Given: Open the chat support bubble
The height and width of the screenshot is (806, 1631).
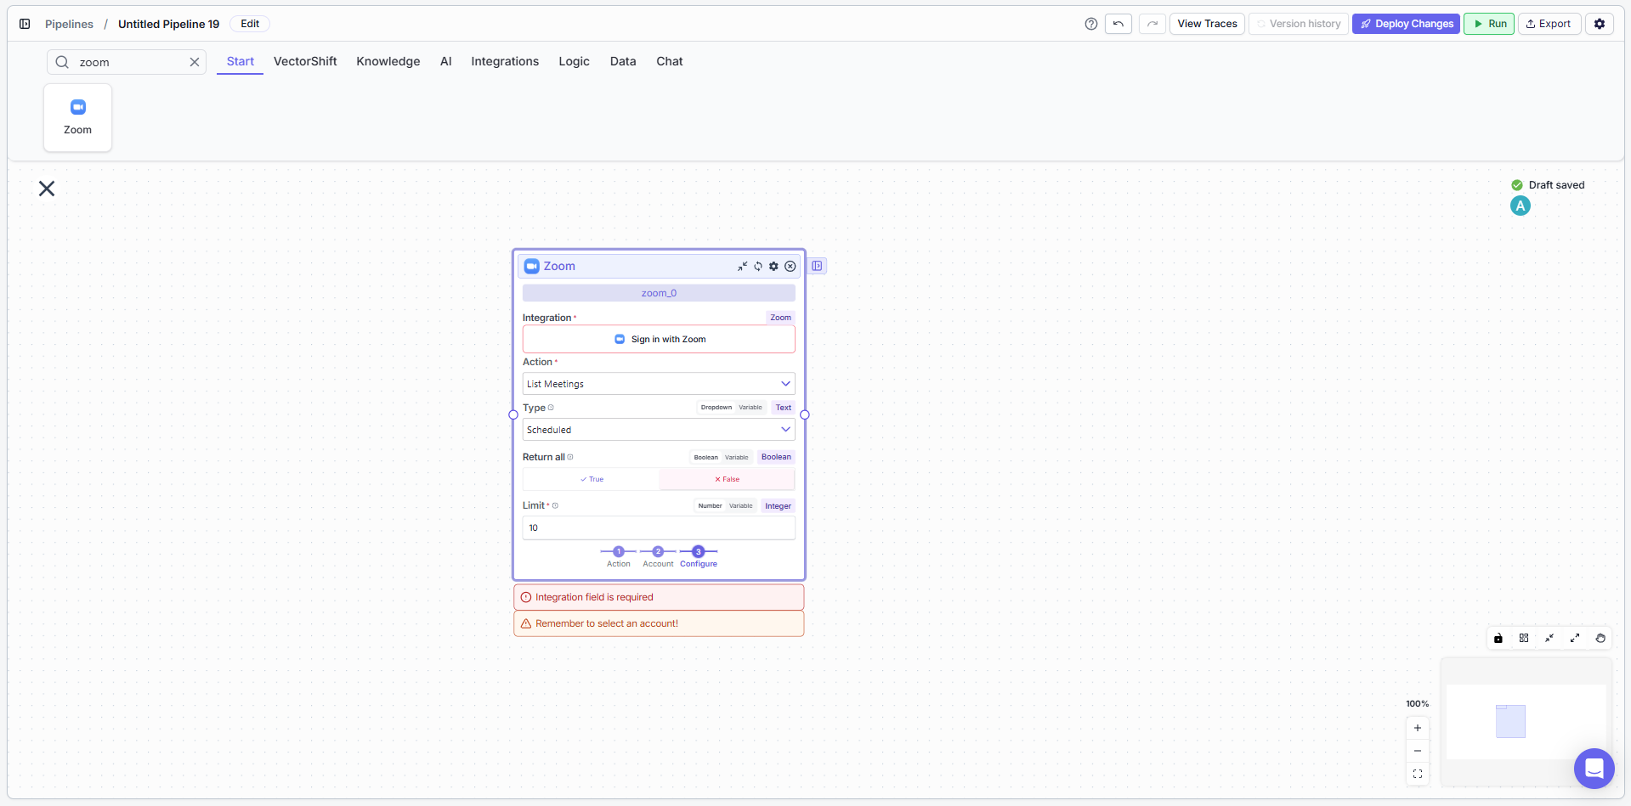Looking at the screenshot, I should click(x=1594, y=769).
